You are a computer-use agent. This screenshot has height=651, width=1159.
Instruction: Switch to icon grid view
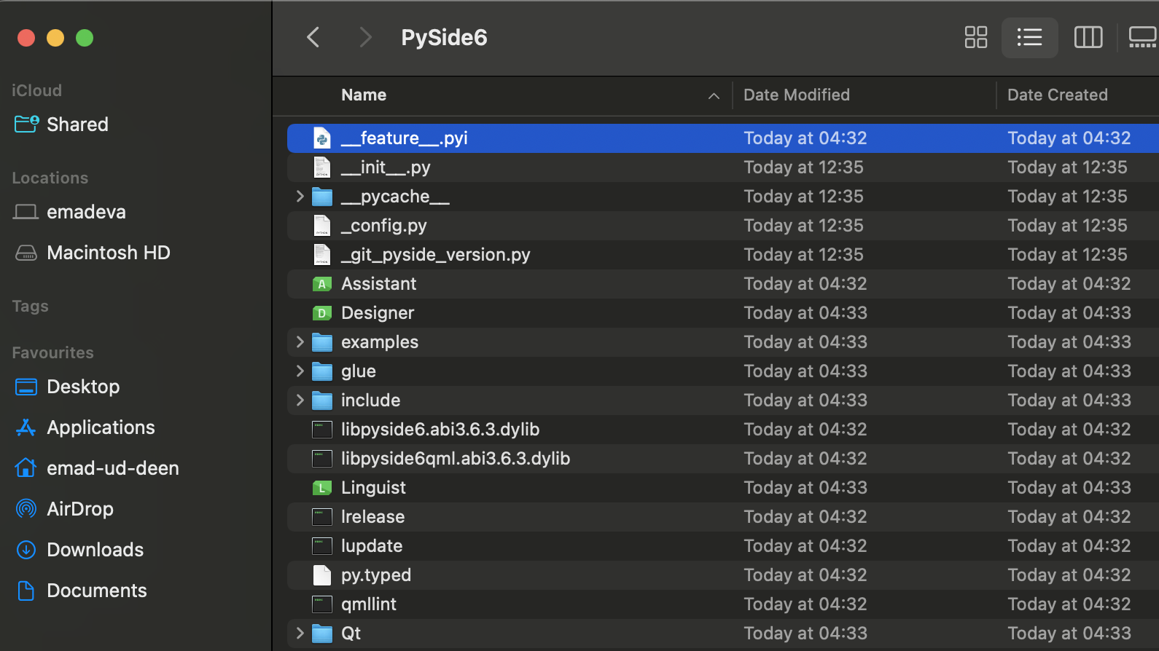(975, 37)
